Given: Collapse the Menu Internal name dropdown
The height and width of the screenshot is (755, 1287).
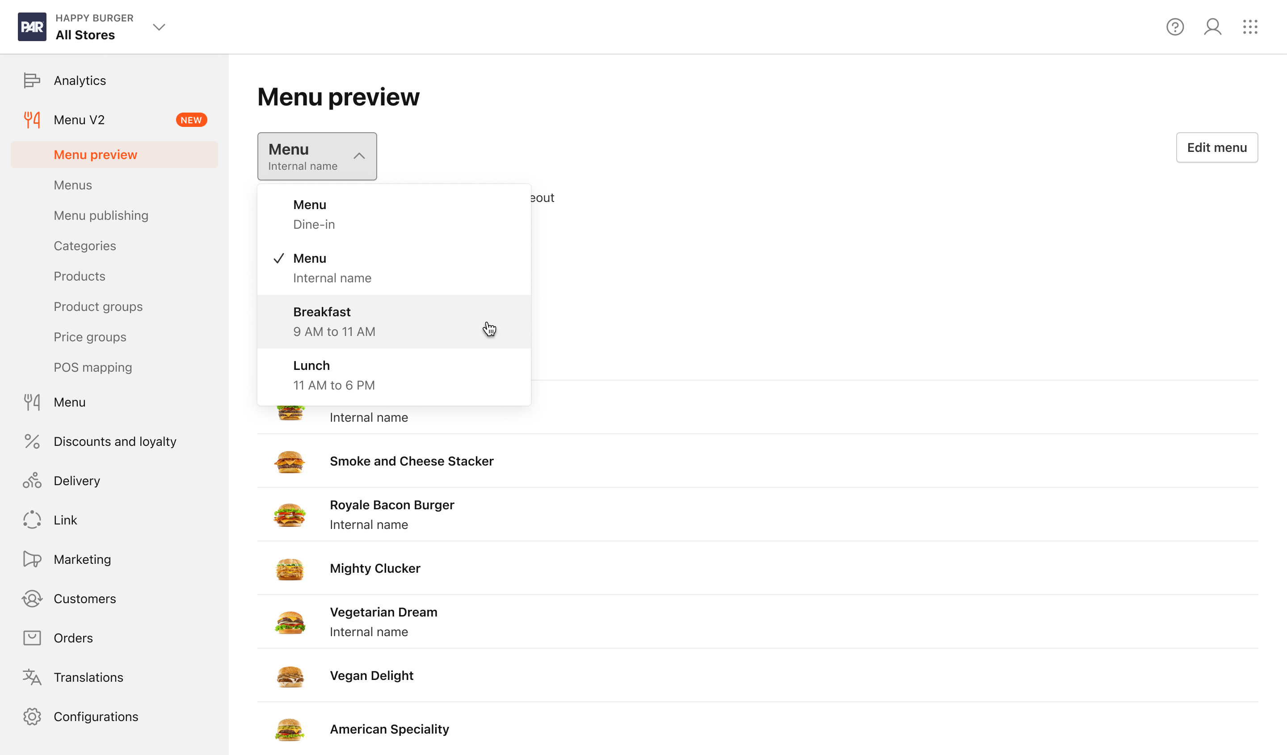Looking at the screenshot, I should 317,156.
